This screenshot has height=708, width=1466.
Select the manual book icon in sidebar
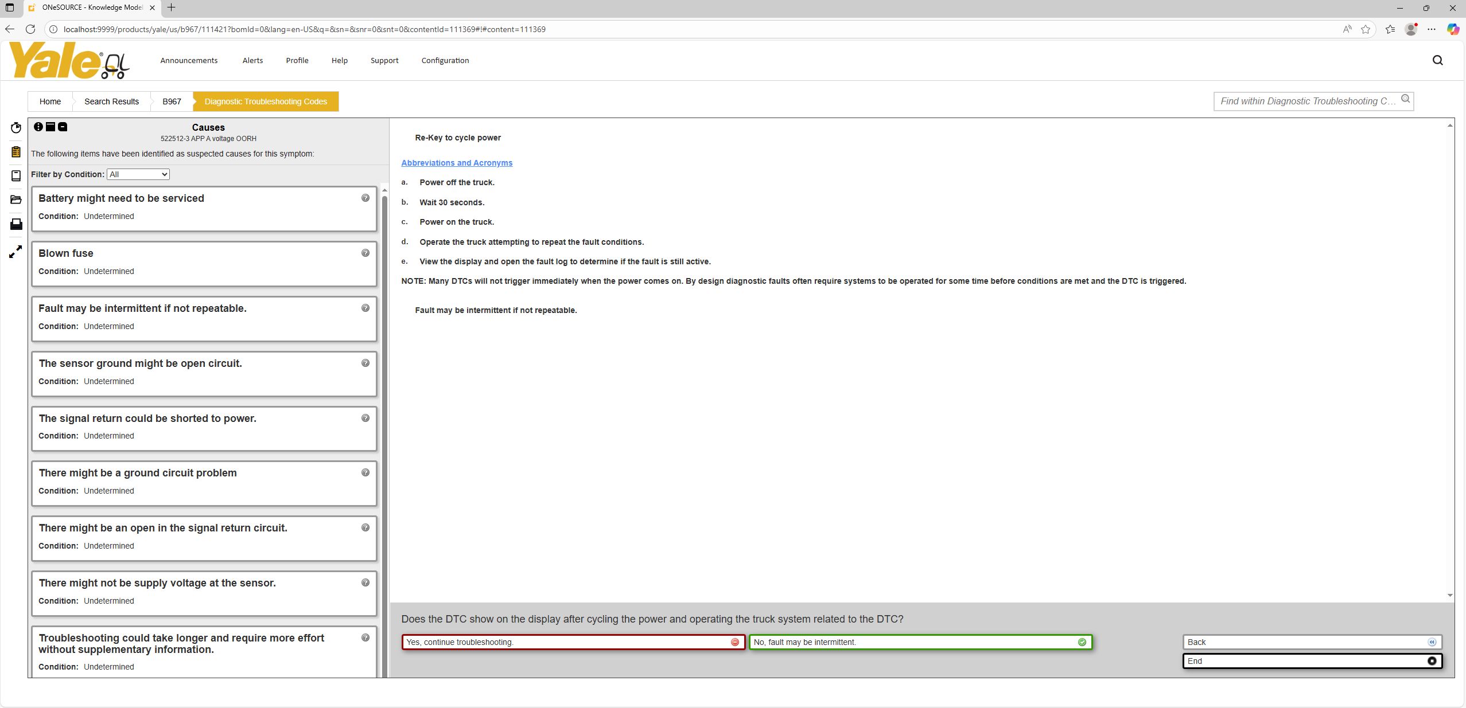click(15, 175)
